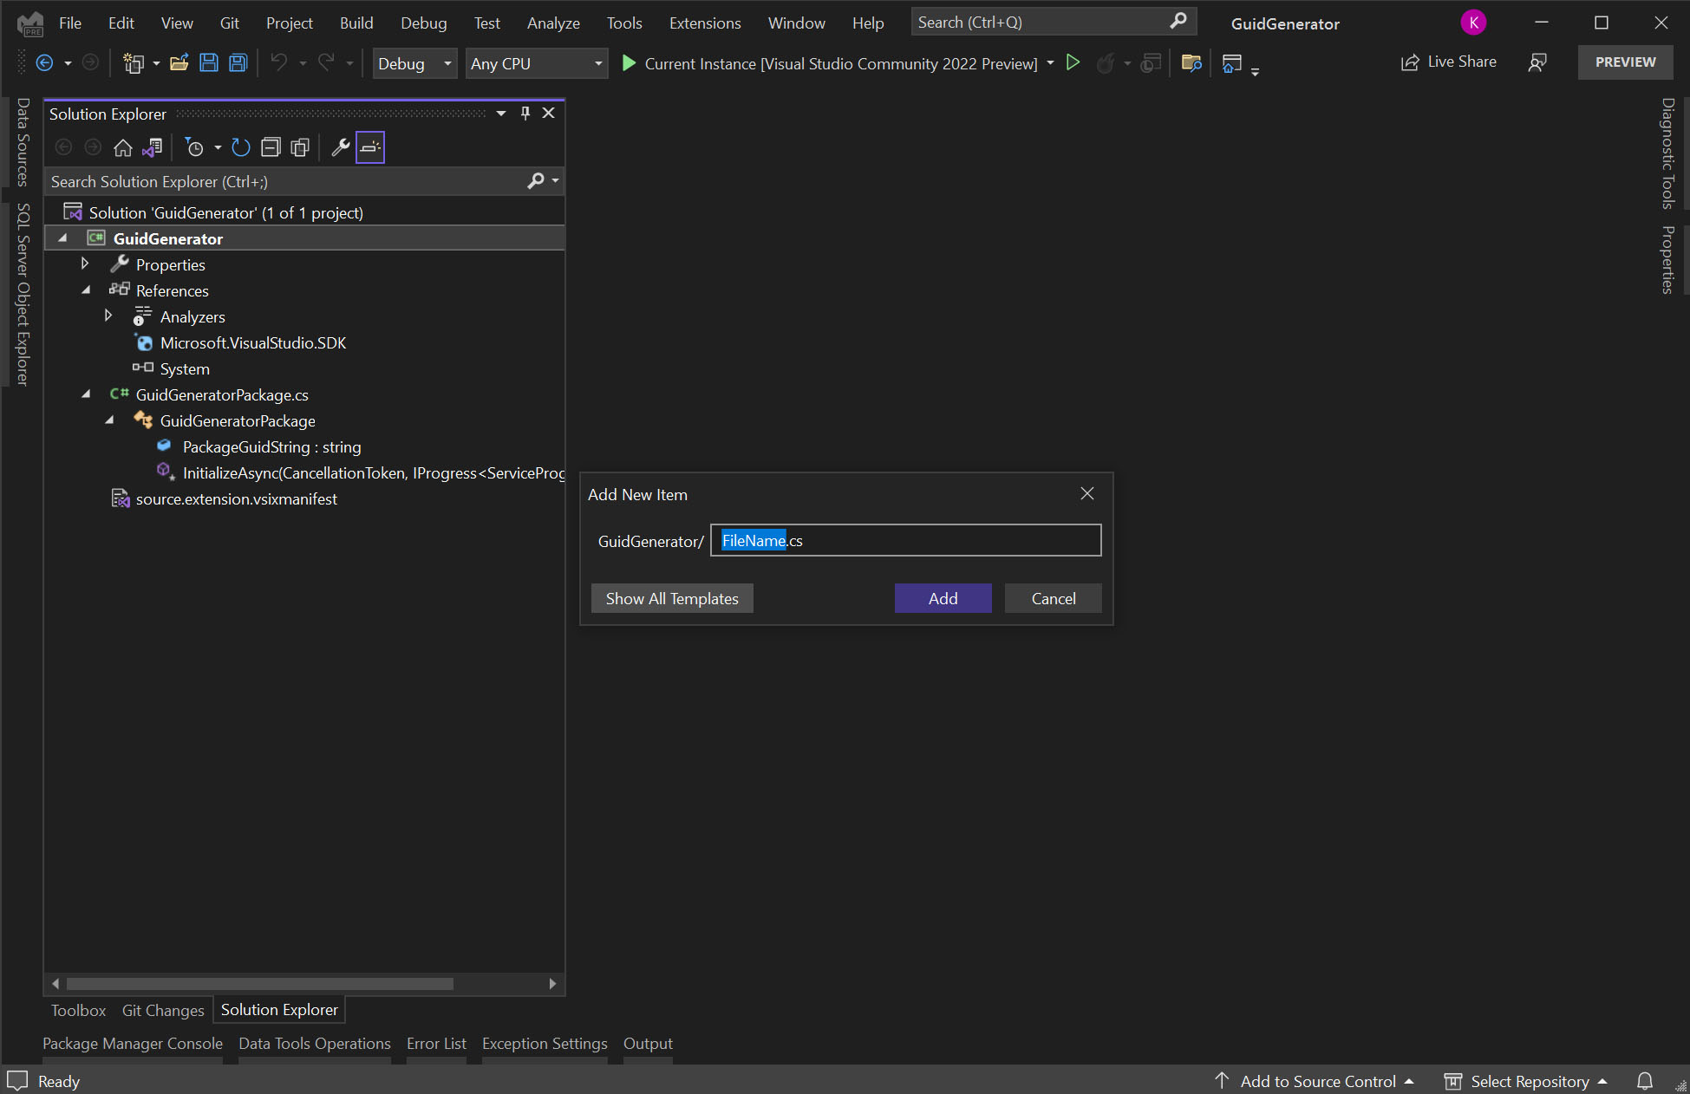1690x1094 pixels.
Task: Expand the Properties node
Action: (x=84, y=264)
